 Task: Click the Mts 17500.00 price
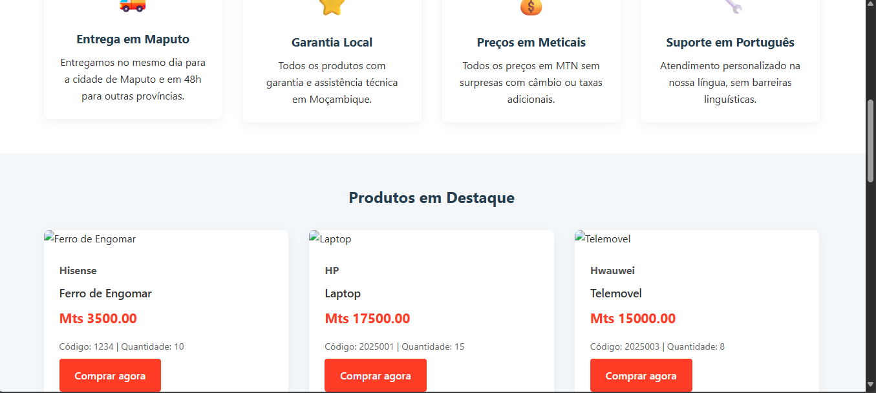click(x=367, y=319)
